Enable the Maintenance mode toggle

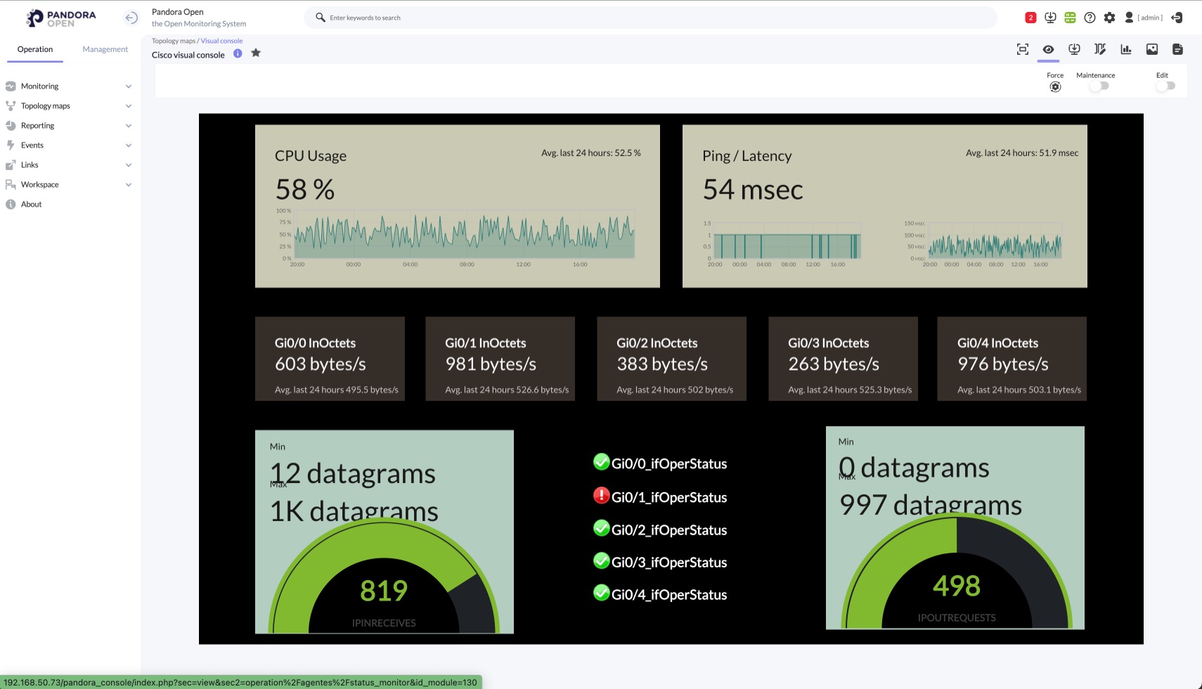click(1099, 86)
